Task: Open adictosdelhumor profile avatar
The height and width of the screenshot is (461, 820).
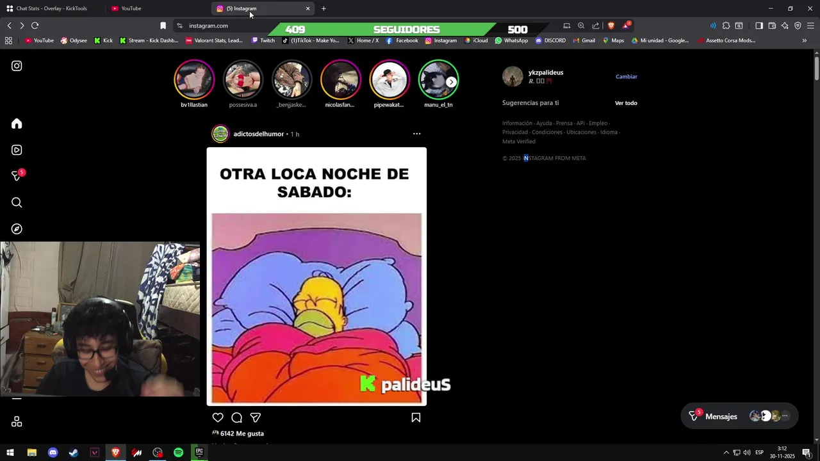Action: click(220, 134)
